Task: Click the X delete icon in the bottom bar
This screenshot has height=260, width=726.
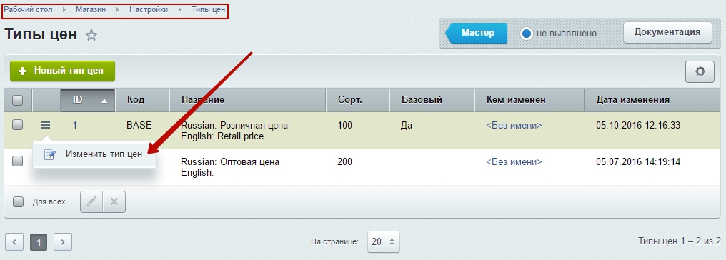Action: [x=114, y=201]
